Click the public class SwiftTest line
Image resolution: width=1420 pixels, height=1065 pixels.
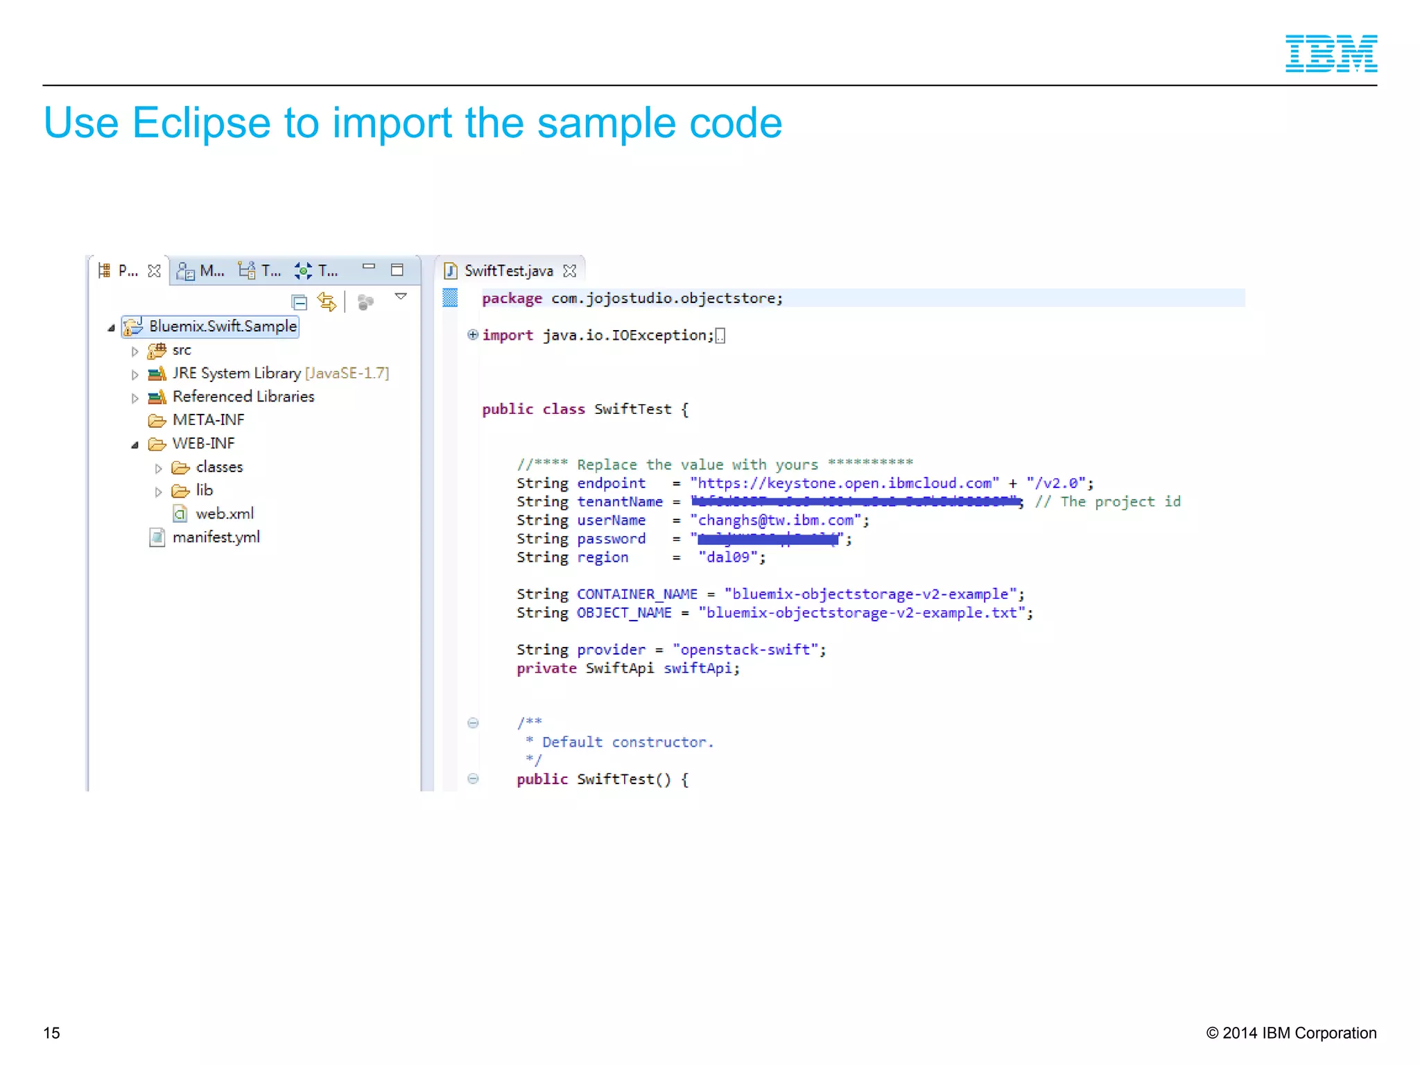(x=586, y=409)
